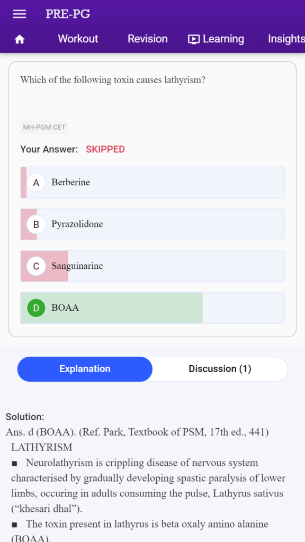Select option A circle badge
The image size is (305, 542).
(x=36, y=183)
